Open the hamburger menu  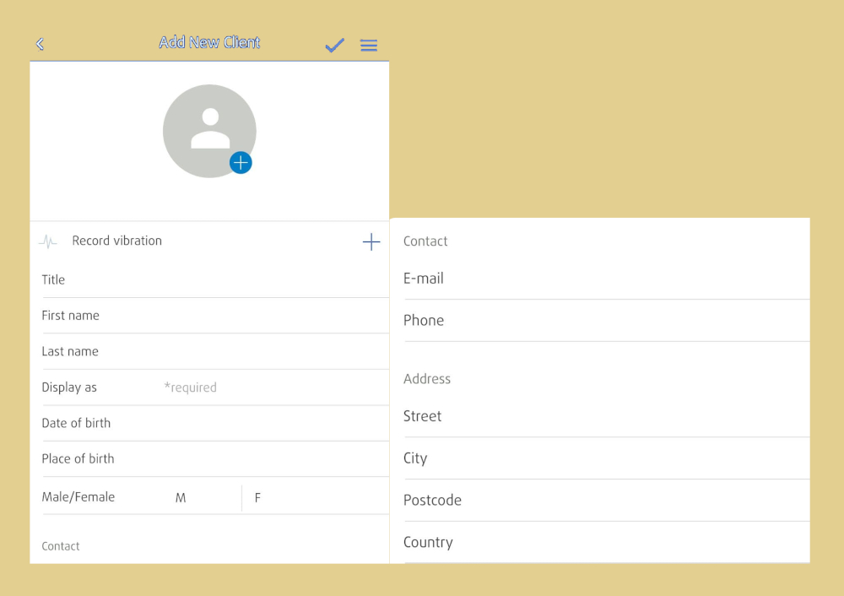369,46
